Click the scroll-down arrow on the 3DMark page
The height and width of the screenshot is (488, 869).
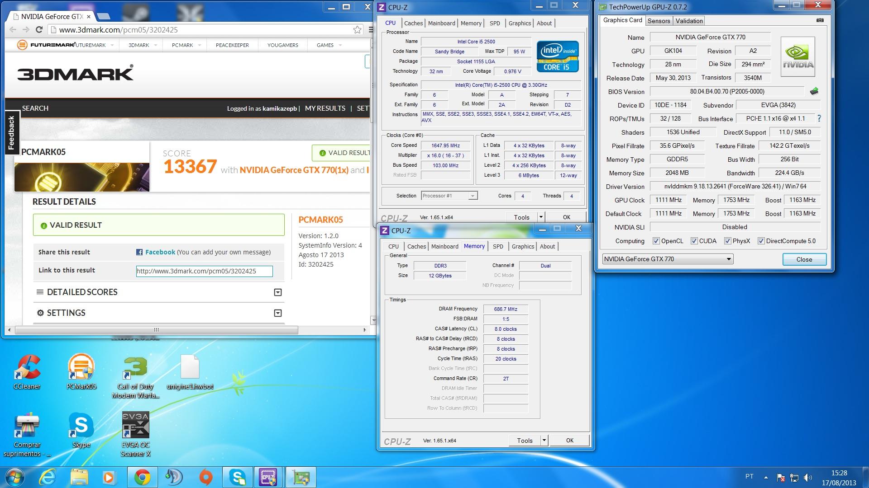click(373, 320)
